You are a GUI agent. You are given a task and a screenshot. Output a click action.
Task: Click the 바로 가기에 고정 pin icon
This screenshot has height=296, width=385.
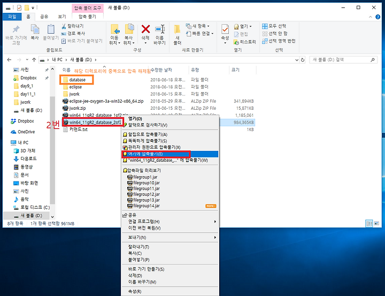coord(16,29)
